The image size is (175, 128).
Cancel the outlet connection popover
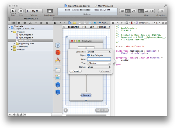(x=76, y=71)
